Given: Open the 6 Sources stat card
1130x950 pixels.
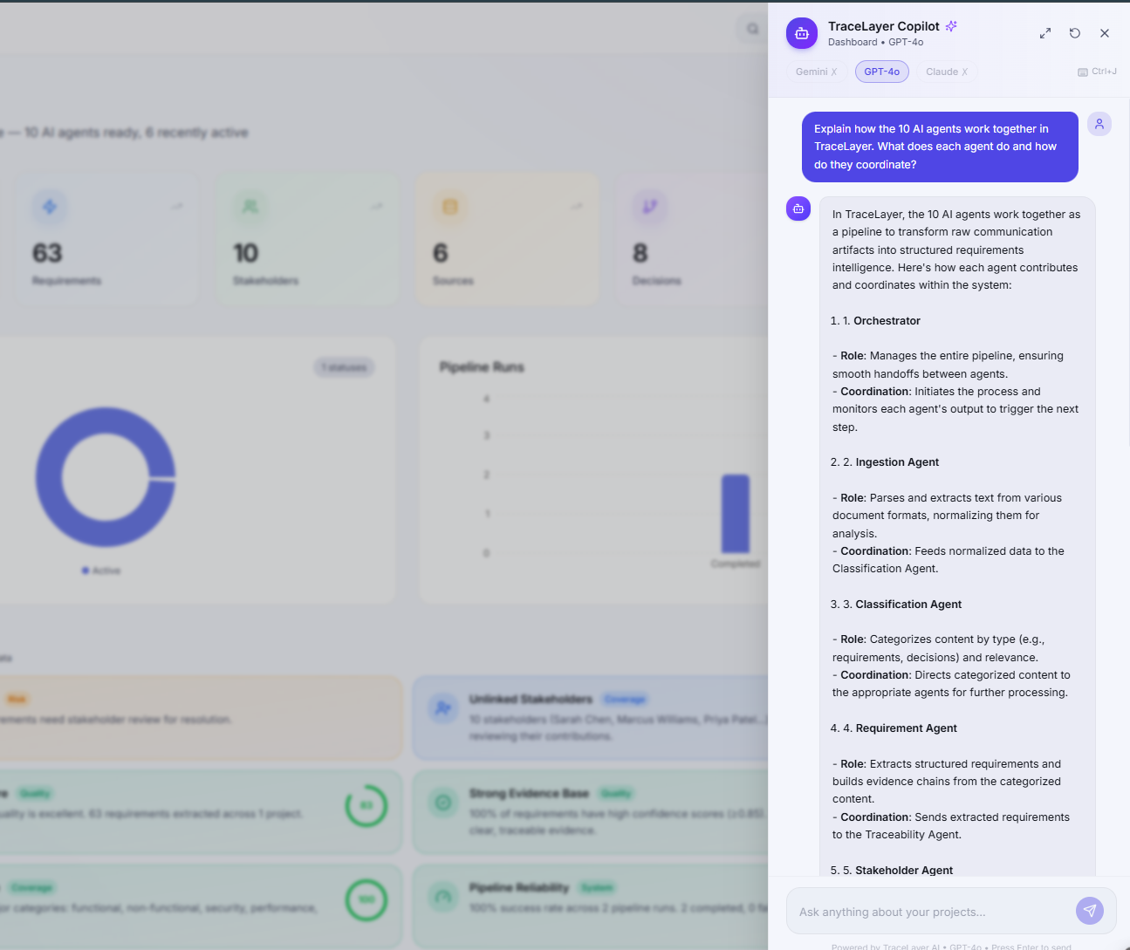Looking at the screenshot, I should (507, 239).
